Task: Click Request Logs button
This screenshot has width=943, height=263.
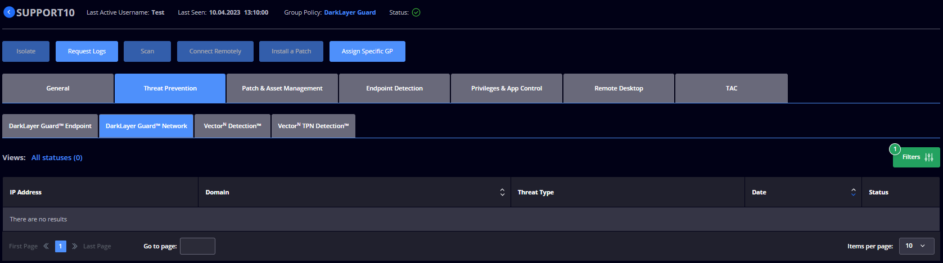Action: pyautogui.click(x=87, y=51)
